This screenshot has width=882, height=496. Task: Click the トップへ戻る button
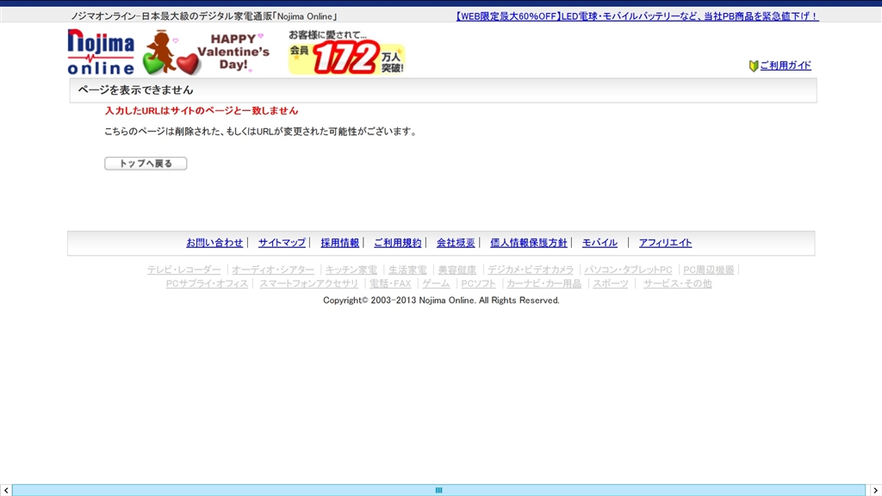click(x=146, y=163)
